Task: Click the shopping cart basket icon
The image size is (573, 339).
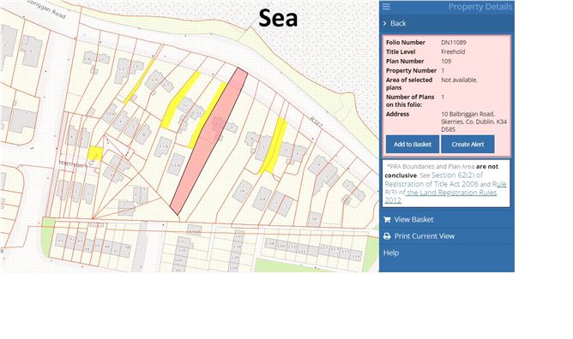Action: [x=387, y=219]
